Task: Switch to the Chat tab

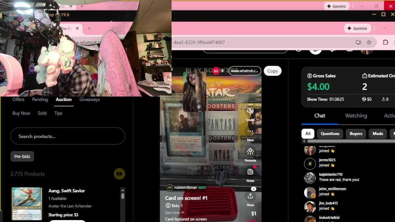Action: (320, 116)
